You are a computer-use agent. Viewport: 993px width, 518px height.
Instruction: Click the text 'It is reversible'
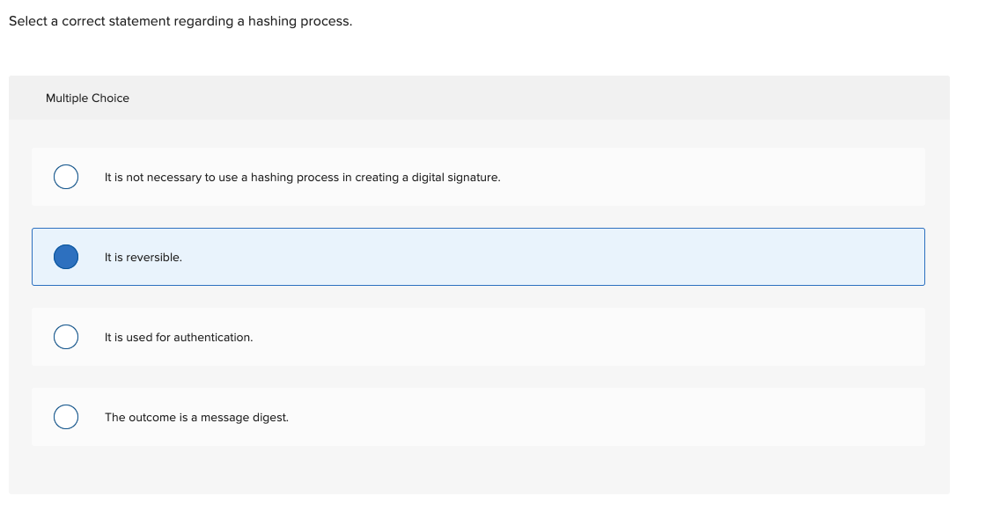143,257
